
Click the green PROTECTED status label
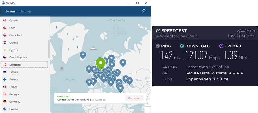click(x=63, y=96)
